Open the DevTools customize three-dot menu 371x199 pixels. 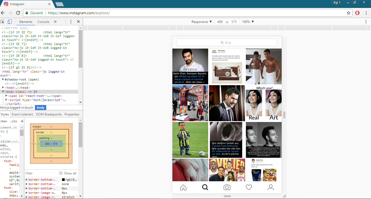pyautogui.click(x=71, y=22)
